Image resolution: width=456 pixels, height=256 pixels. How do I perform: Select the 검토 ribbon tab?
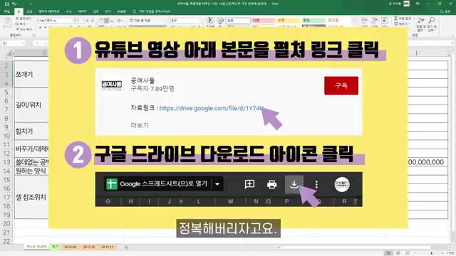tap(95, 11)
